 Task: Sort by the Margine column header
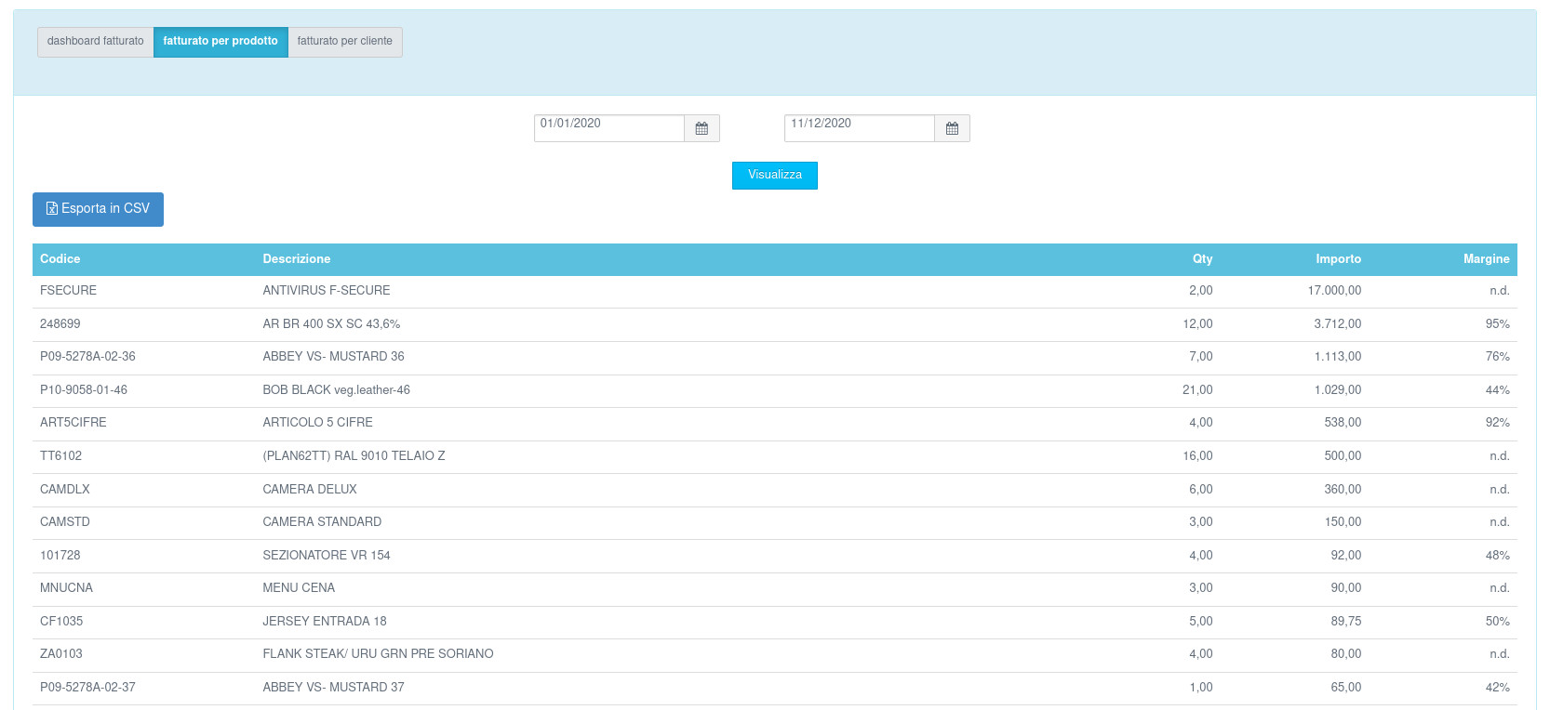tap(1486, 259)
